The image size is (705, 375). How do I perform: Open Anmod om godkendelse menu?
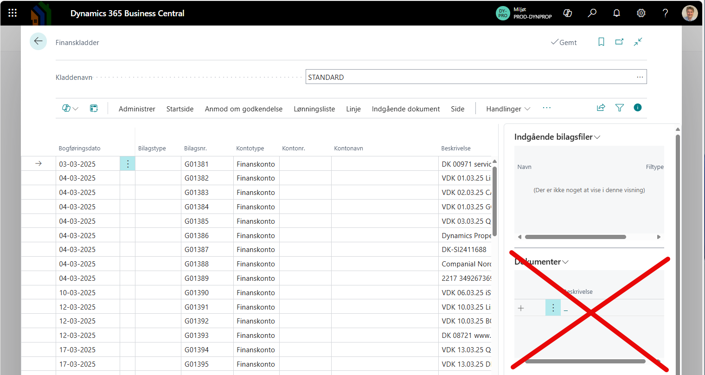[x=244, y=109]
